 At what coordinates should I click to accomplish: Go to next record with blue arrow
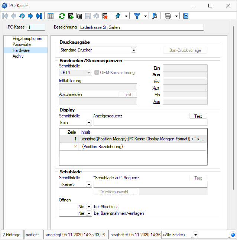(x=30, y=16)
